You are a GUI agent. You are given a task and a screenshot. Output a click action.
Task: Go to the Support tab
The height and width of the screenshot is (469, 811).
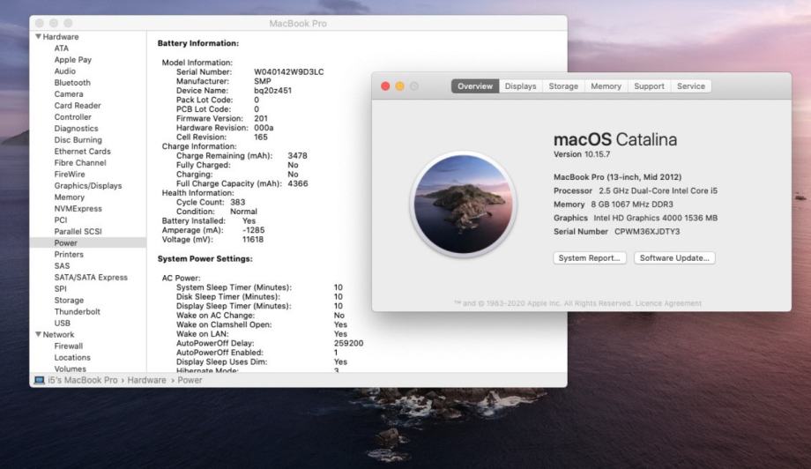point(649,86)
